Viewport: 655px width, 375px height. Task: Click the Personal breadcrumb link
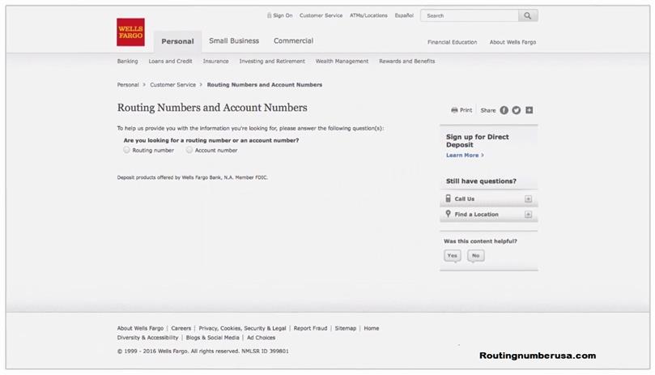pos(128,84)
